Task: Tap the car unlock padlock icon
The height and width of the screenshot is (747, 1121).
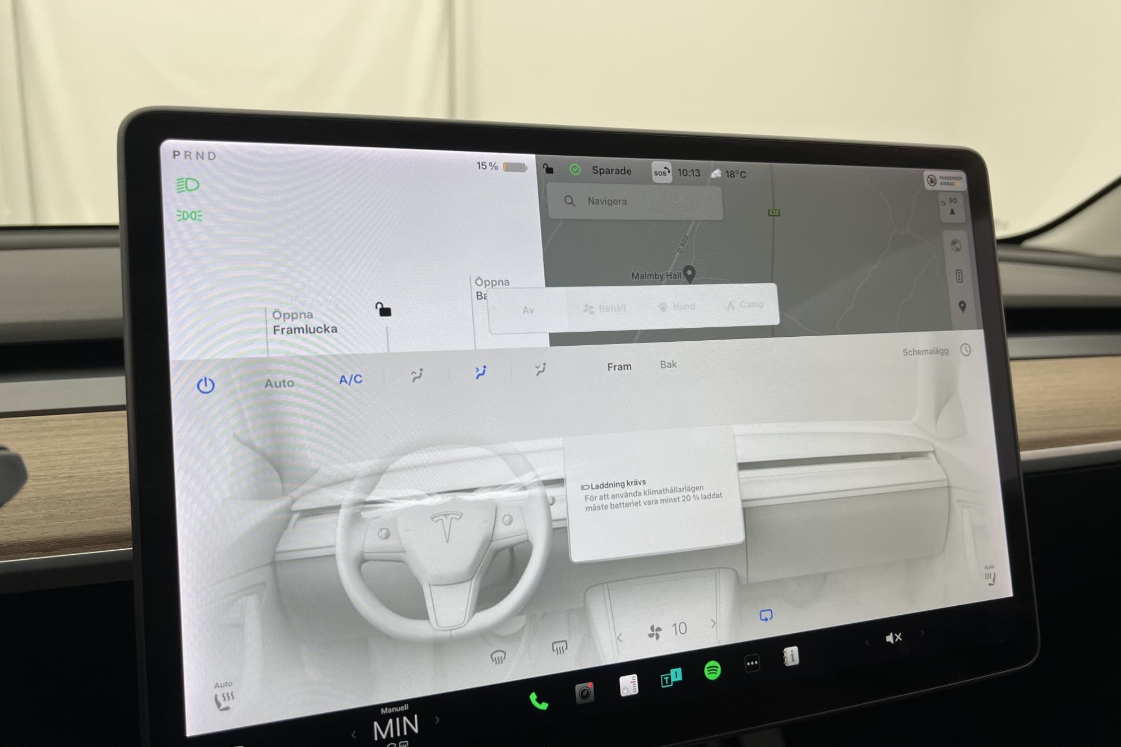Action: (383, 309)
